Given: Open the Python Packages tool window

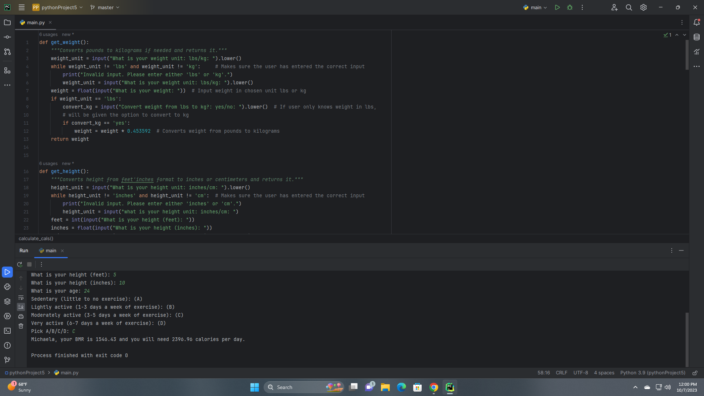Looking at the screenshot, I should 7,301.
